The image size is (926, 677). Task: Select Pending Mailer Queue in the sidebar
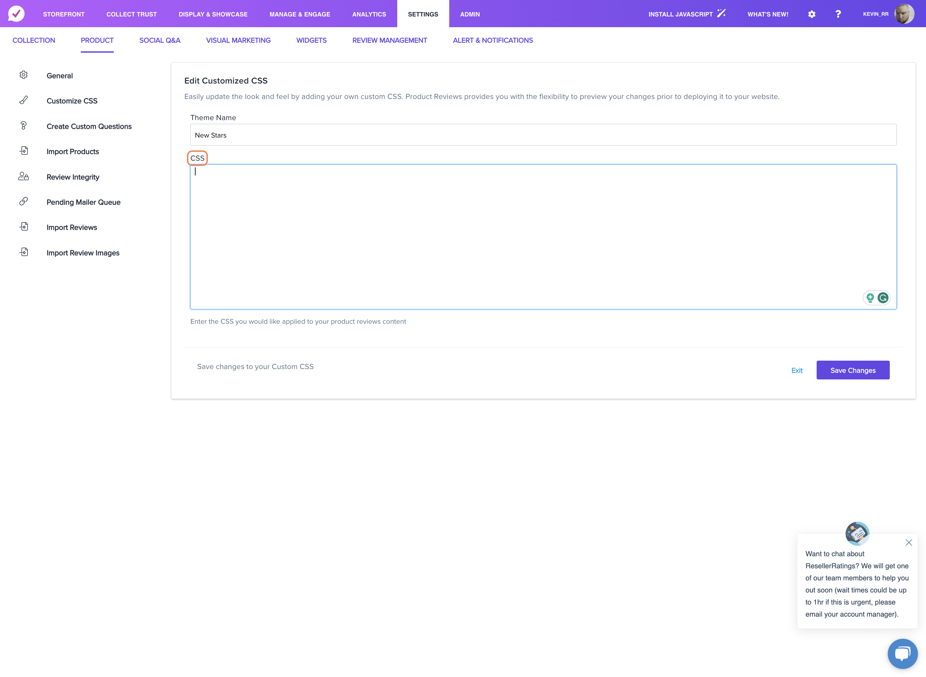click(x=84, y=202)
